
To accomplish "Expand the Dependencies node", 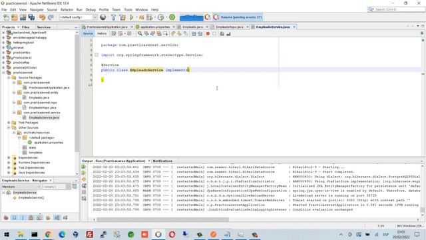I will [9, 158].
